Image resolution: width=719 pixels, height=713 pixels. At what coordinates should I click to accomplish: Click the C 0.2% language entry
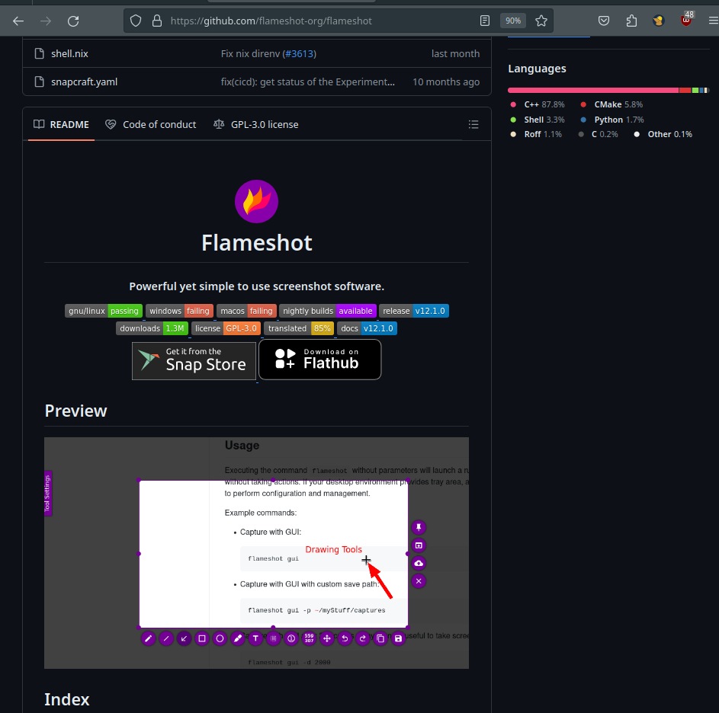tap(598, 134)
